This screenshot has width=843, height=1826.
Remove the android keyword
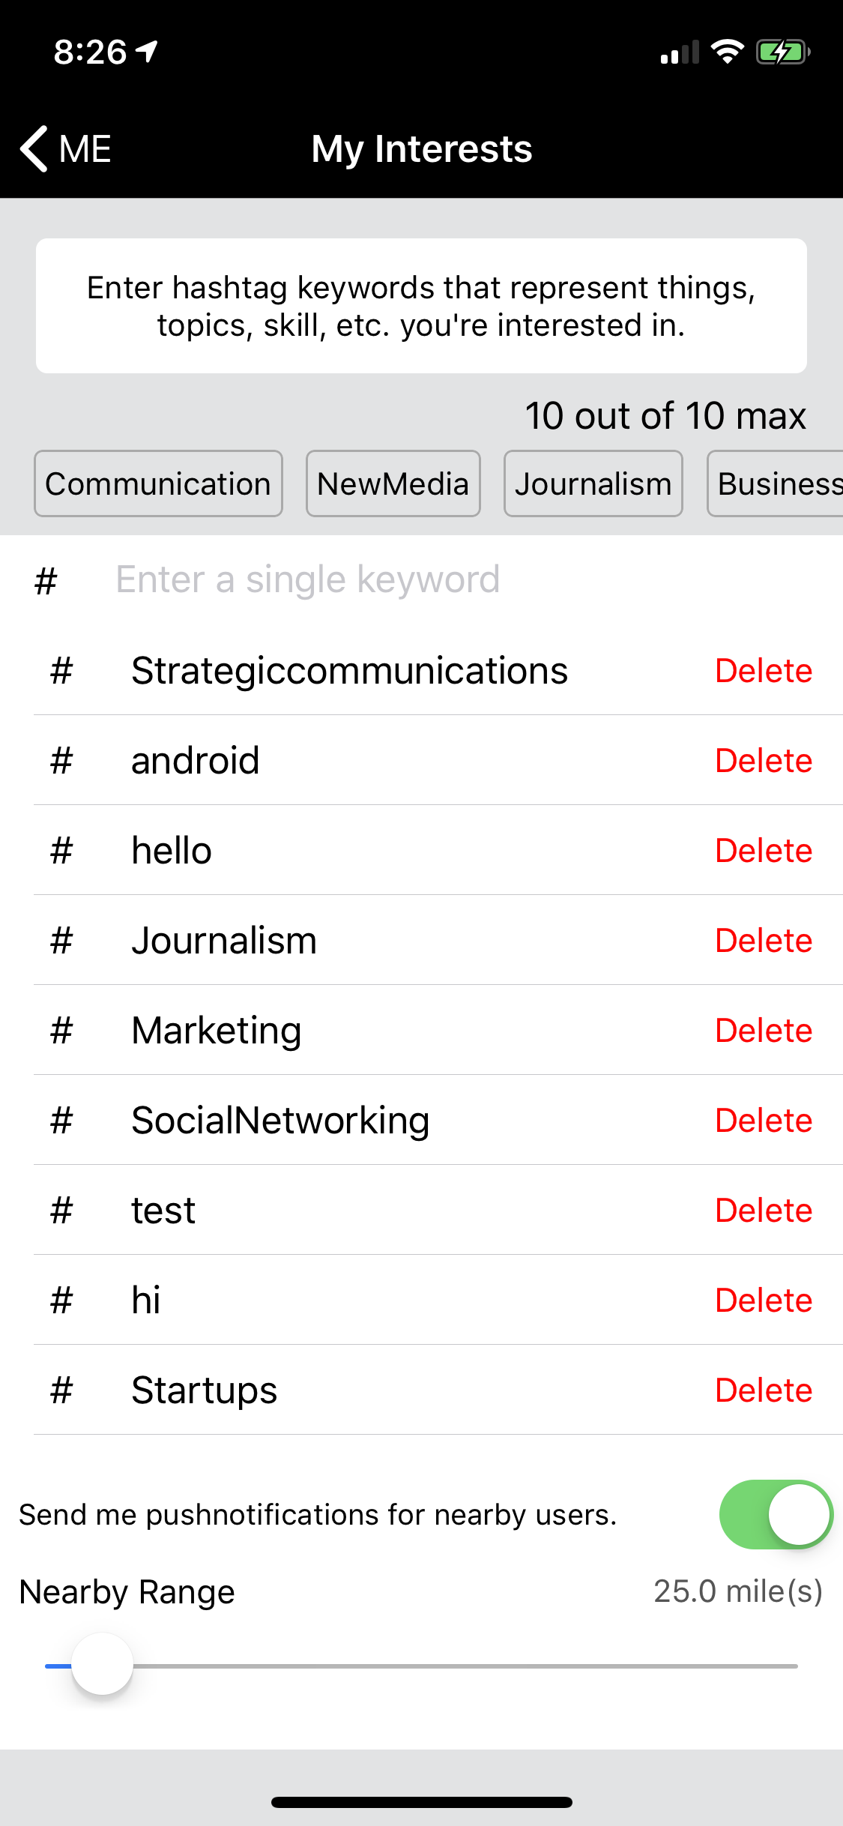tap(763, 761)
